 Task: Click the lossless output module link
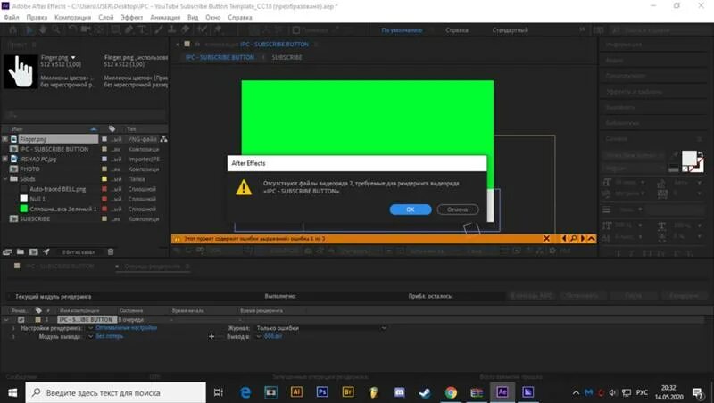click(x=109, y=337)
